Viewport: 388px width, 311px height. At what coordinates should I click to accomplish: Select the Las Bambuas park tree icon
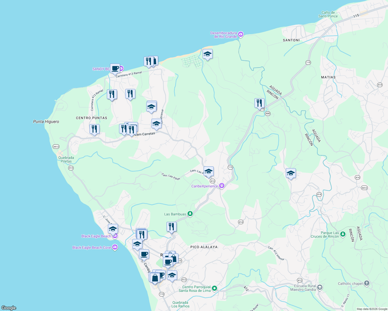coord(190,214)
